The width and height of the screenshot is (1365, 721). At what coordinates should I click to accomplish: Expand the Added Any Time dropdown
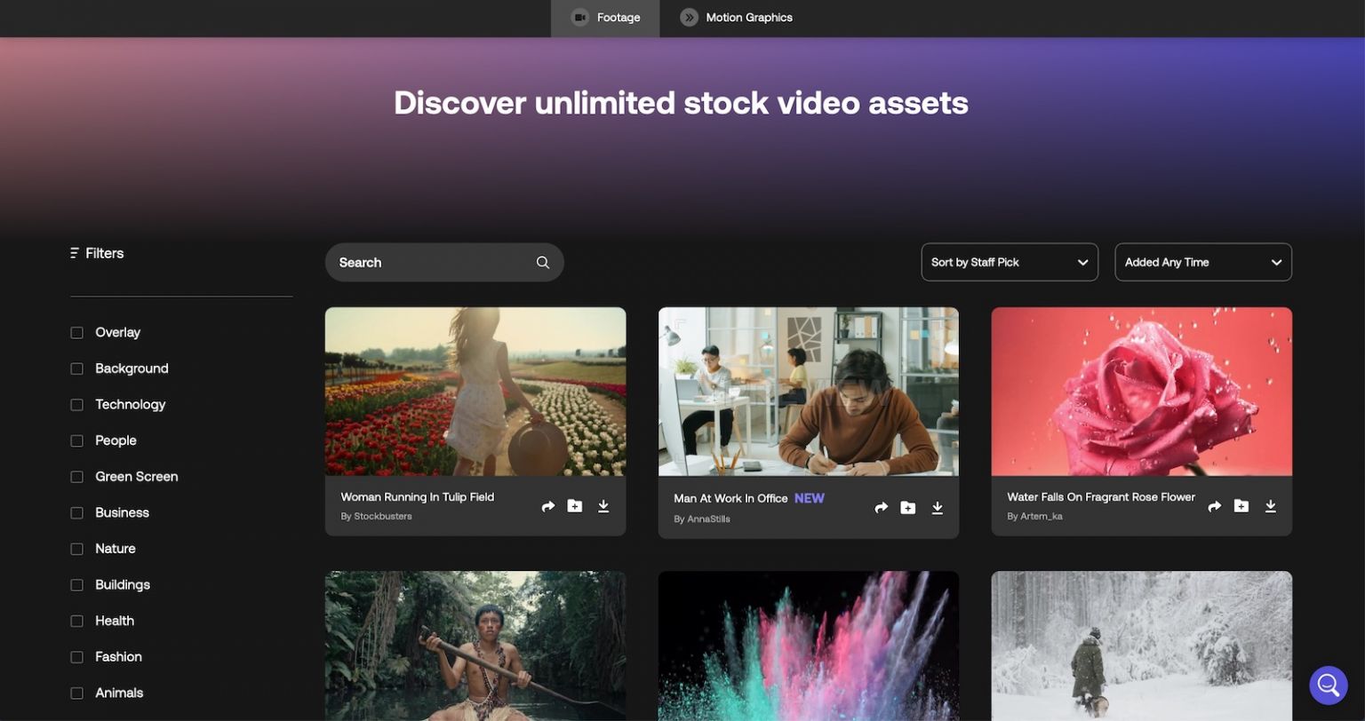tap(1203, 262)
